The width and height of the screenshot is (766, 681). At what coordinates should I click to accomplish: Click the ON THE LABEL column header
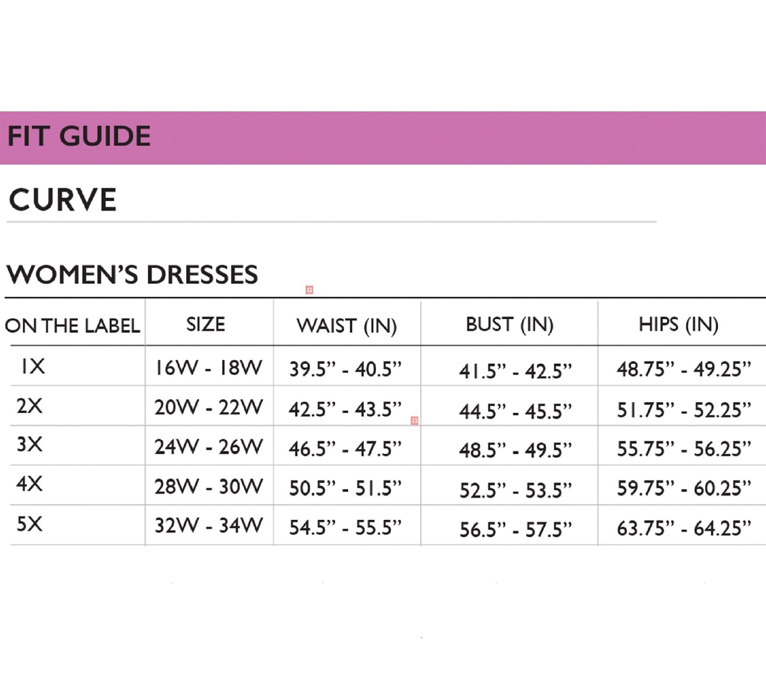73,326
